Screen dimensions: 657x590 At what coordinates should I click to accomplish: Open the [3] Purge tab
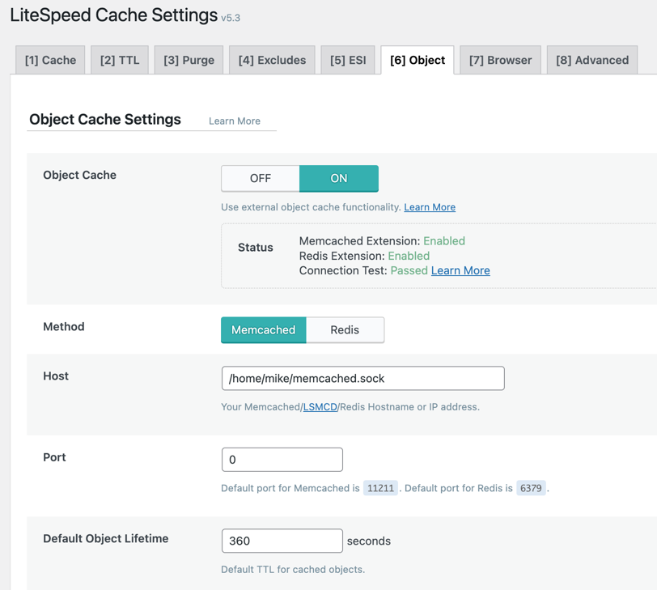click(189, 60)
